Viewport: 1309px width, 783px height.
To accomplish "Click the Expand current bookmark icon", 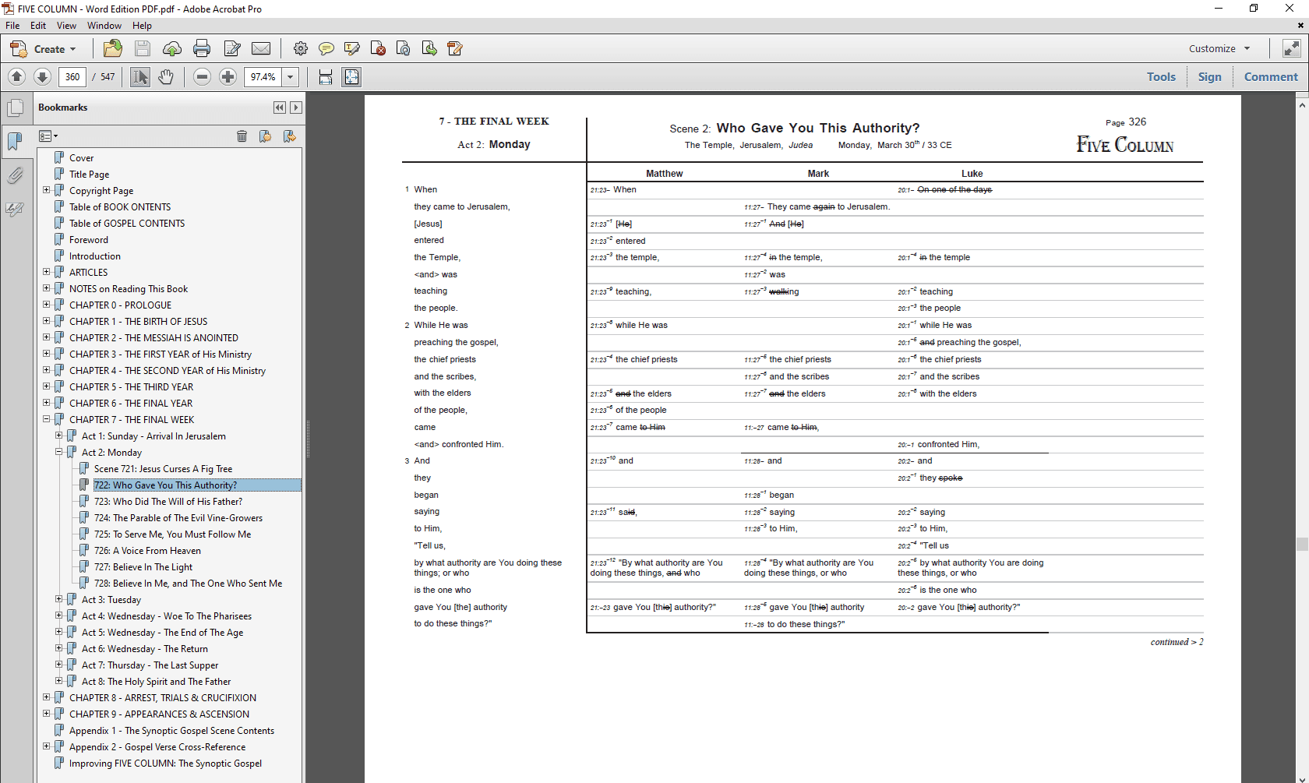I will click(x=289, y=136).
